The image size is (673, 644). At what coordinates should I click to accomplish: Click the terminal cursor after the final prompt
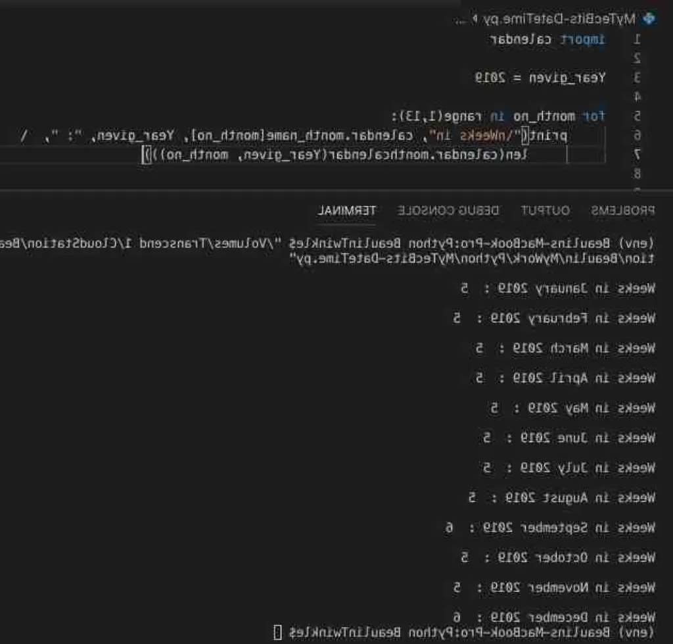pos(278,632)
